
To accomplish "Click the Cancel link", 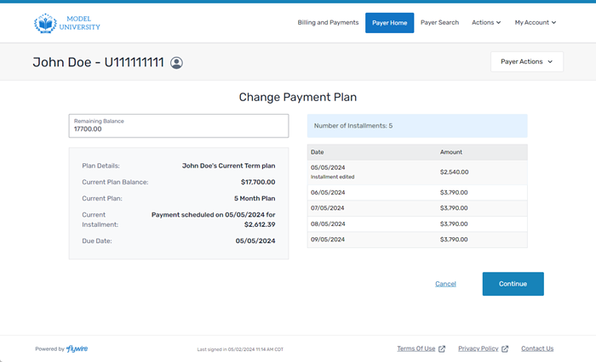I will [x=445, y=284].
